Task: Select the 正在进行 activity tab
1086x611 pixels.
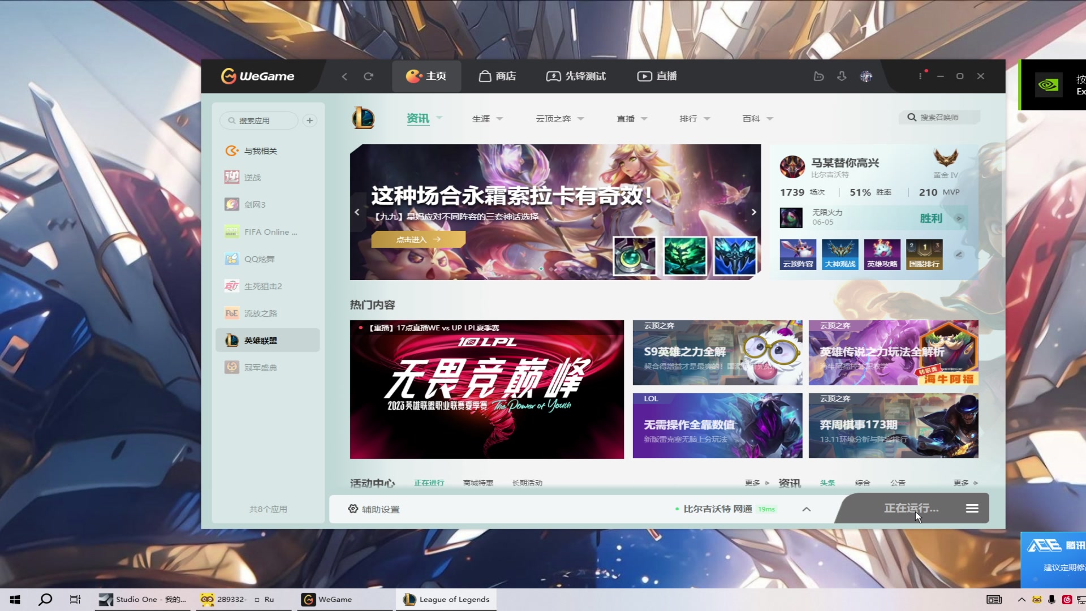Action: click(x=429, y=483)
